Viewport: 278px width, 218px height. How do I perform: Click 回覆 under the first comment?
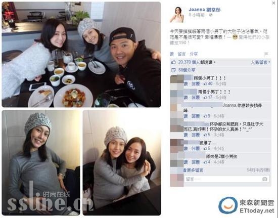click(x=196, y=83)
